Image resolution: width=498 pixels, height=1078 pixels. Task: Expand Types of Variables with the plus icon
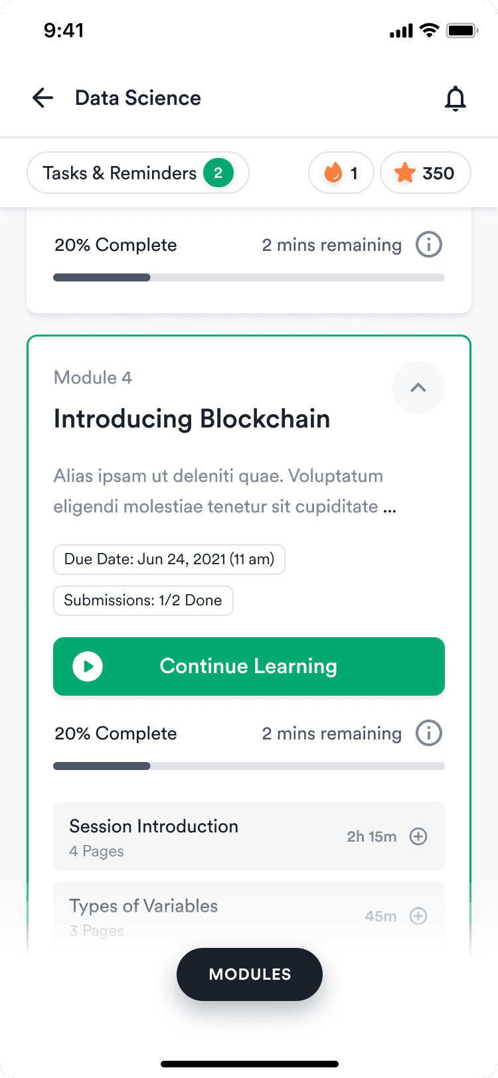click(x=418, y=916)
